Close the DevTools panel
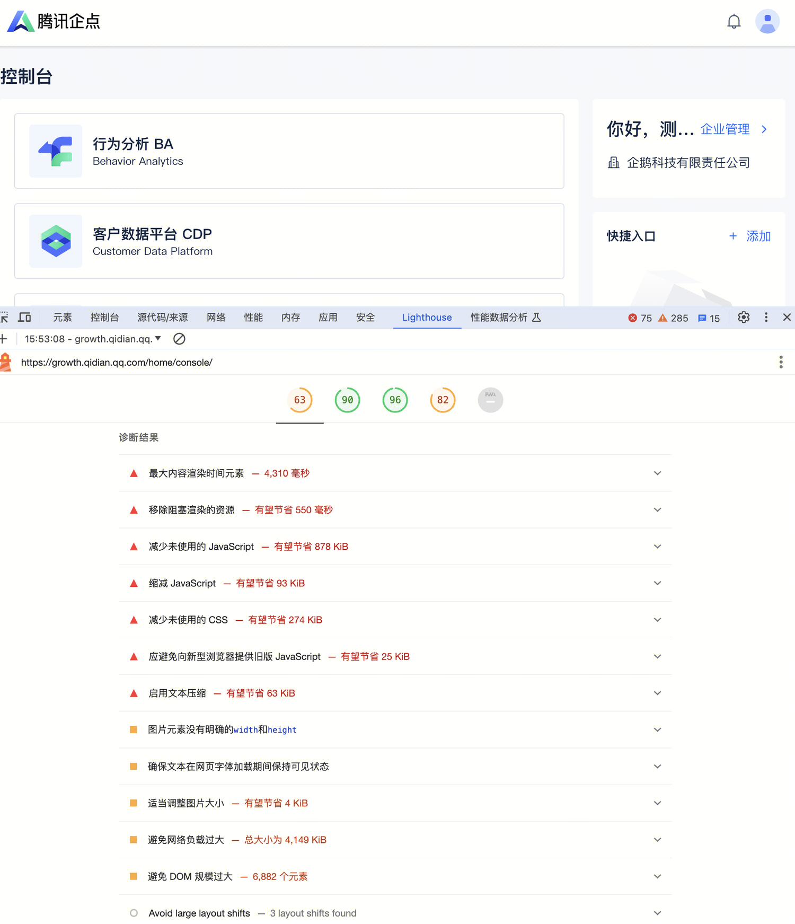Image resolution: width=795 pixels, height=924 pixels. [x=787, y=317]
